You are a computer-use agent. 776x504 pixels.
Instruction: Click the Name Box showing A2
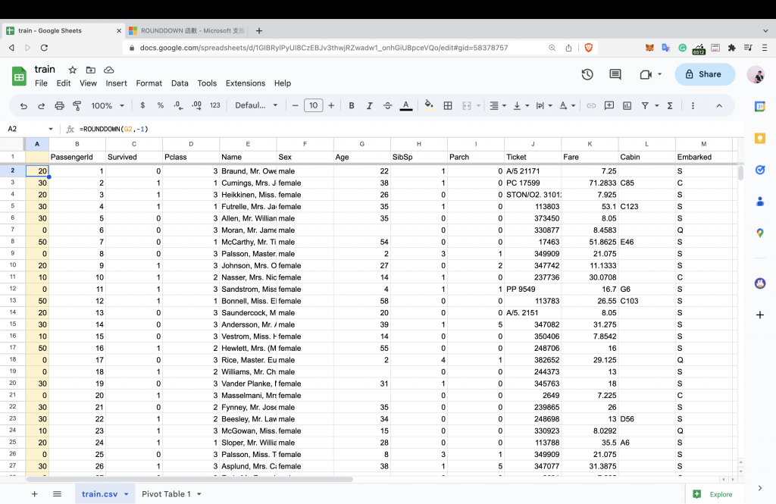click(30, 129)
